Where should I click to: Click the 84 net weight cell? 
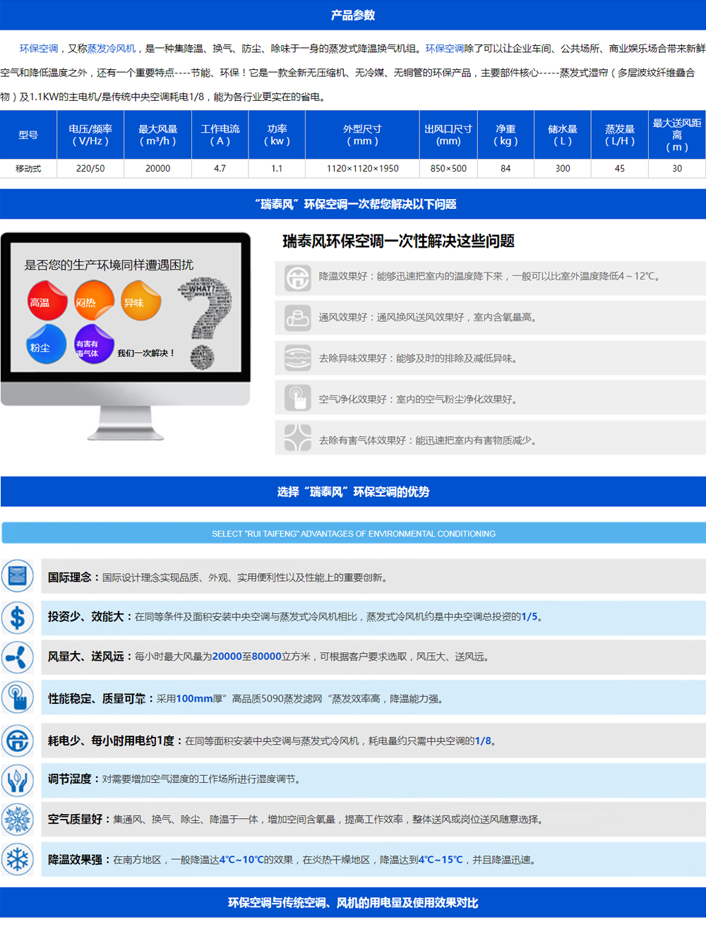click(505, 169)
